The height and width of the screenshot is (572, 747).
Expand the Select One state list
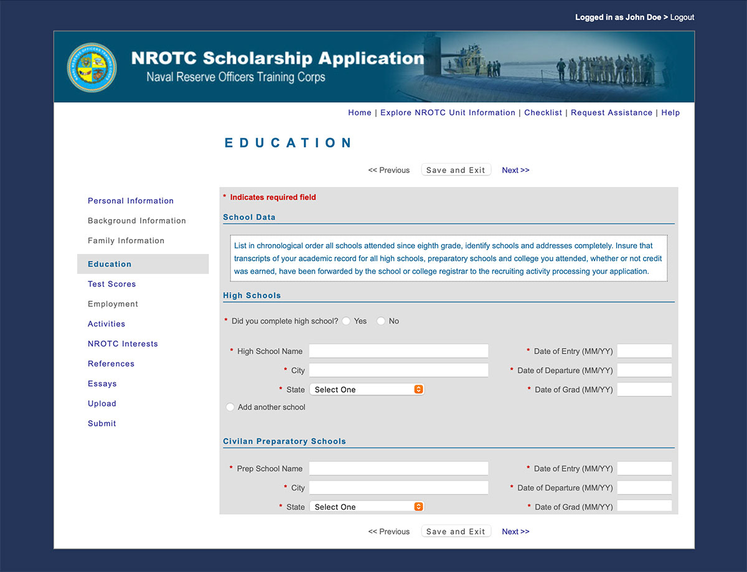click(x=418, y=388)
